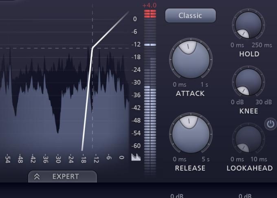Click the +4.0 peak level readout
Viewport: 277px width, 198px height.
click(149, 5)
